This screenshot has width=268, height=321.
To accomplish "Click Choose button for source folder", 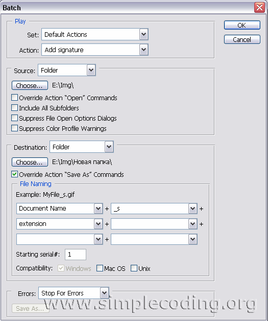I will coord(30,85).
